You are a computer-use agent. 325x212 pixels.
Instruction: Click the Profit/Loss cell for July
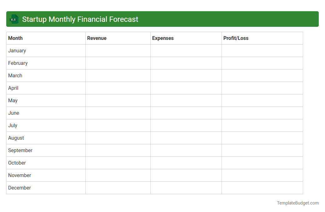coord(262,125)
